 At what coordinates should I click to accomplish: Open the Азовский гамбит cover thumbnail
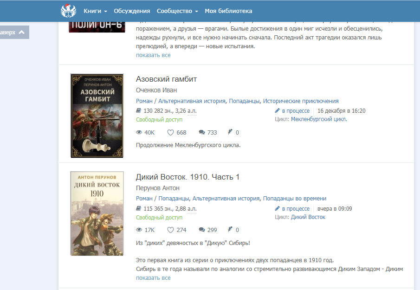(x=97, y=116)
